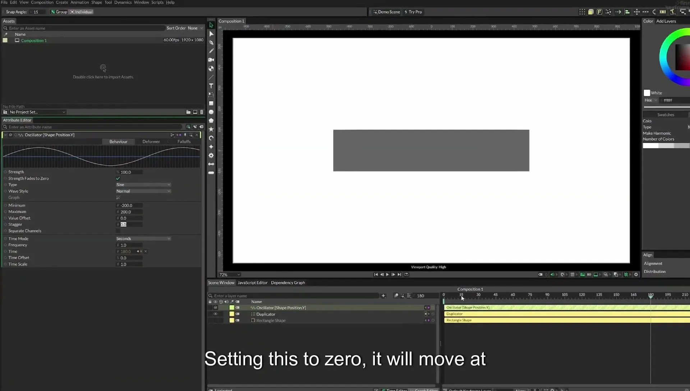Open the Dynamics menu
Image resolution: width=690 pixels, height=391 pixels.
coord(123,3)
